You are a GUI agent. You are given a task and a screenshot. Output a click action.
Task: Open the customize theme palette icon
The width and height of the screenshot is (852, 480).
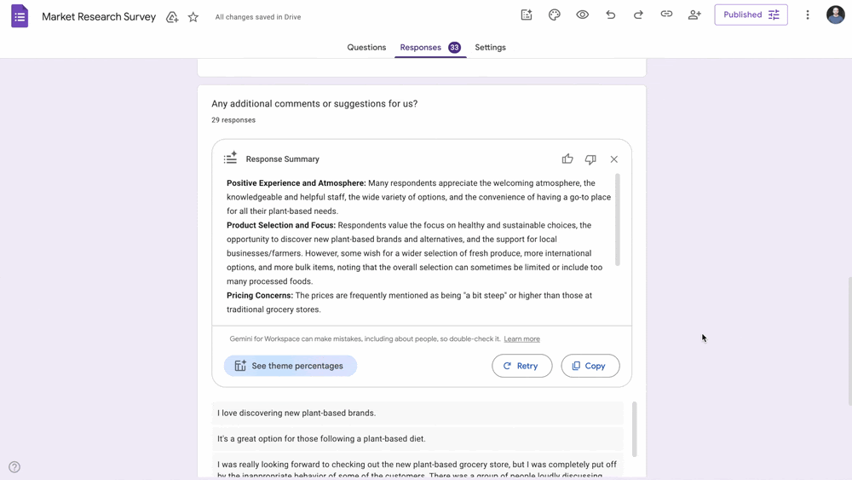click(x=555, y=14)
